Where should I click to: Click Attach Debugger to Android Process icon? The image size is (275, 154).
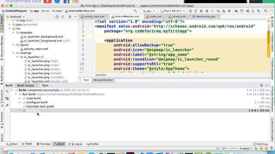(x=224, y=11)
